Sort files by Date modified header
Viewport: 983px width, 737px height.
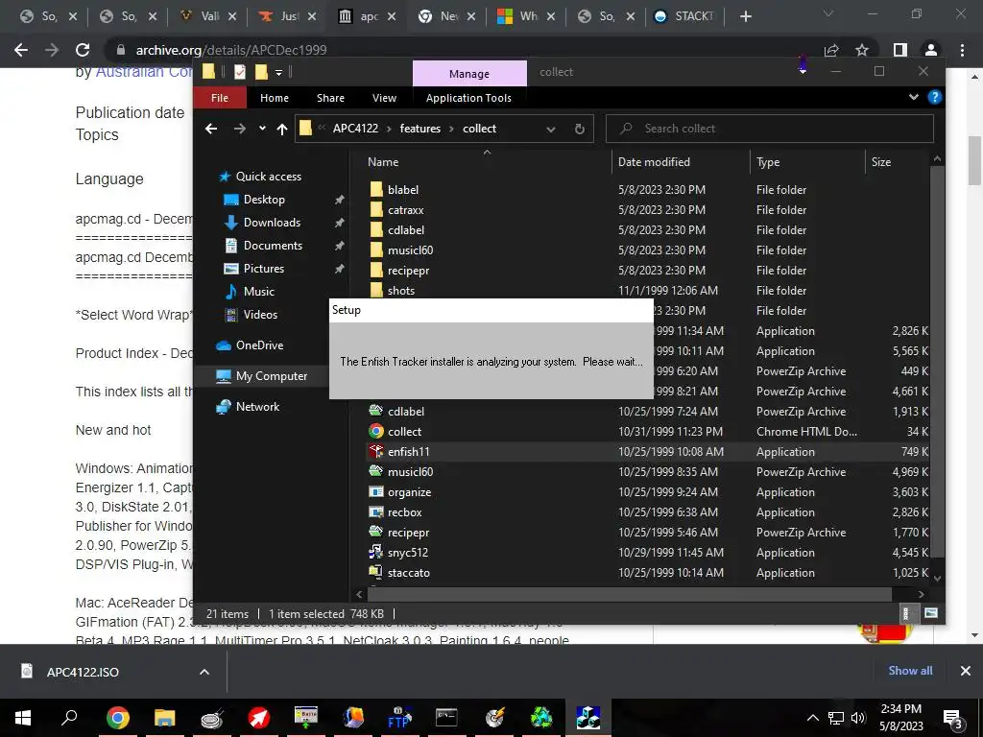coord(654,161)
